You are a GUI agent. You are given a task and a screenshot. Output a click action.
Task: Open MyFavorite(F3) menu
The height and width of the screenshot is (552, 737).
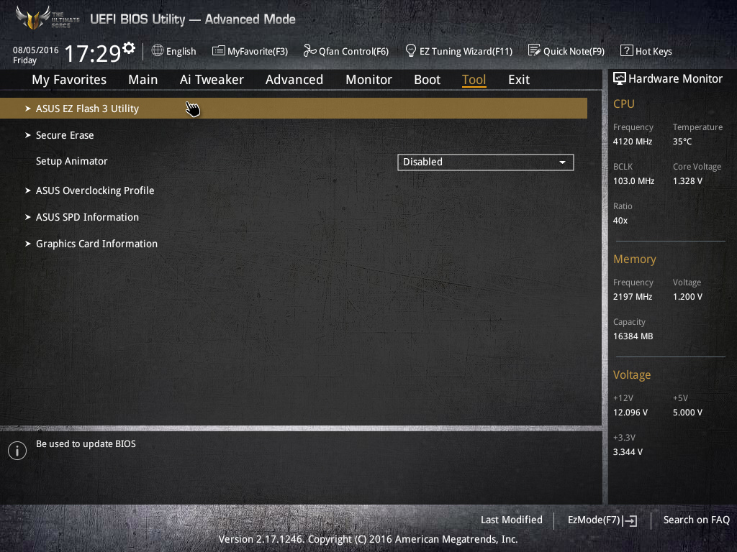point(250,51)
